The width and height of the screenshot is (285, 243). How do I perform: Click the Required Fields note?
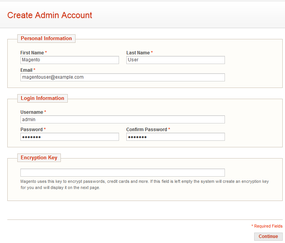[x=267, y=226]
